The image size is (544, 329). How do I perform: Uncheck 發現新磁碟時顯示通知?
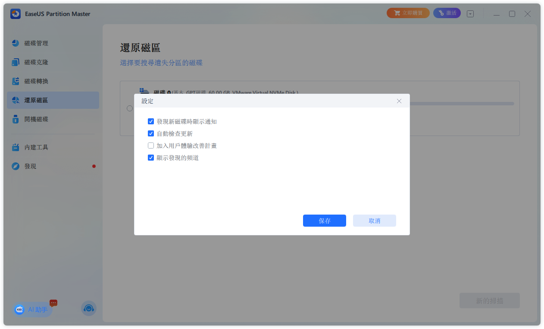[151, 121]
